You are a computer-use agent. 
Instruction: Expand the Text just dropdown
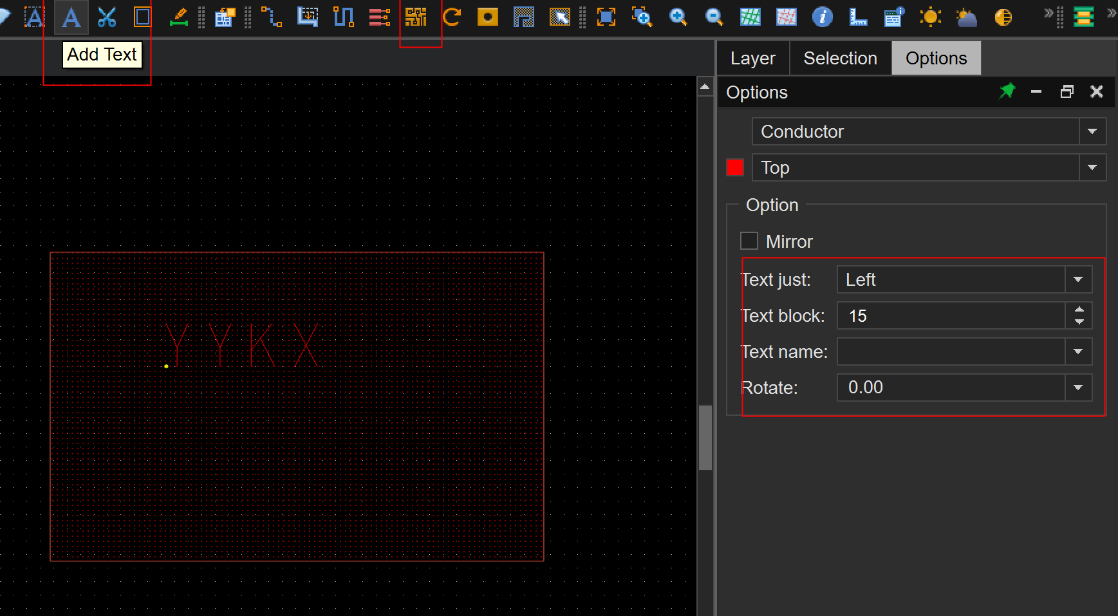point(1078,280)
